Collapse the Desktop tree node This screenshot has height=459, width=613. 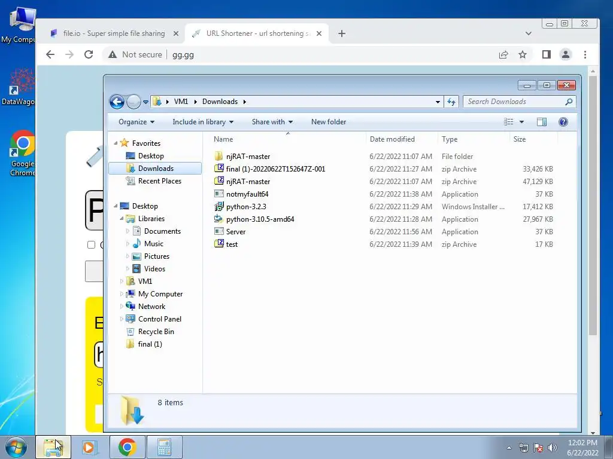[x=116, y=206]
